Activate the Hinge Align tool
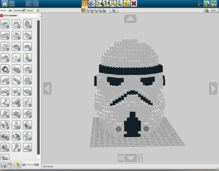This screenshot has width=219, height=171. 106,4
